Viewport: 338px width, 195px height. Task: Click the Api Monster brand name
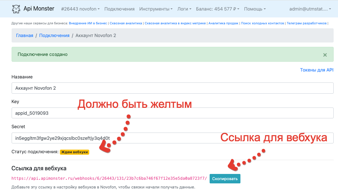coord(39,9)
